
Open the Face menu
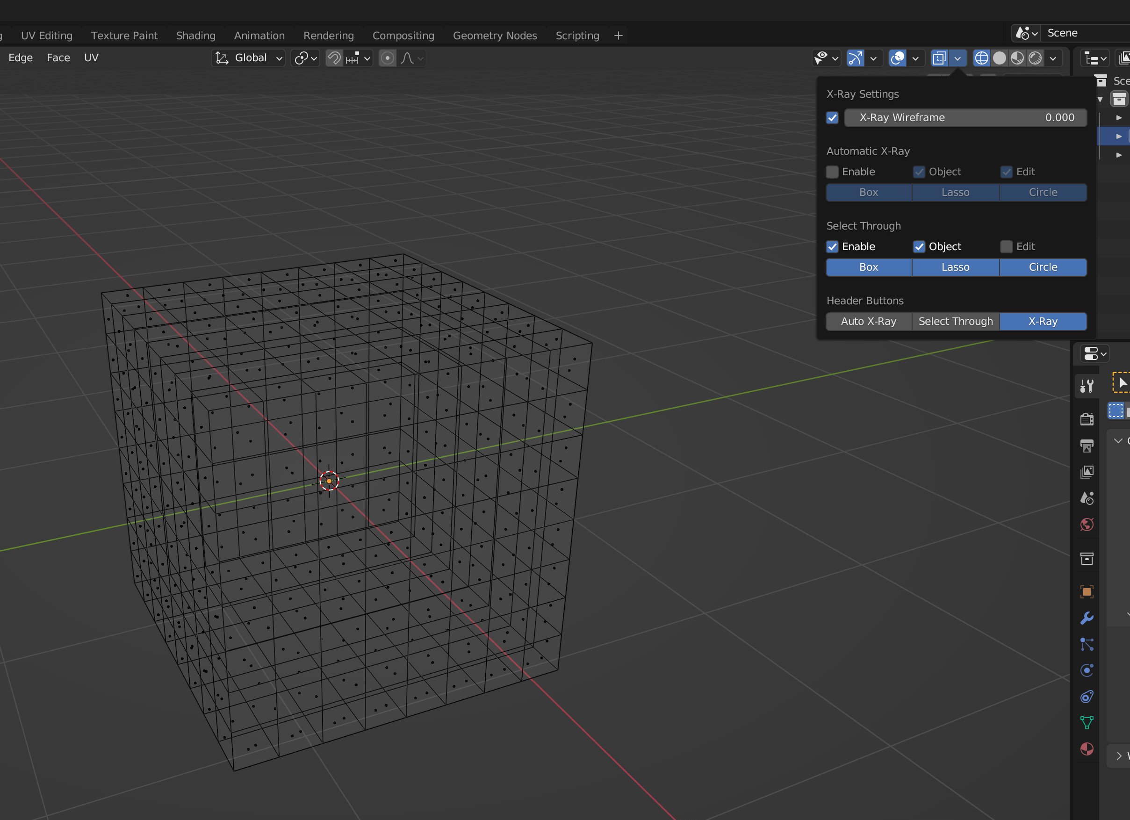[x=58, y=58]
